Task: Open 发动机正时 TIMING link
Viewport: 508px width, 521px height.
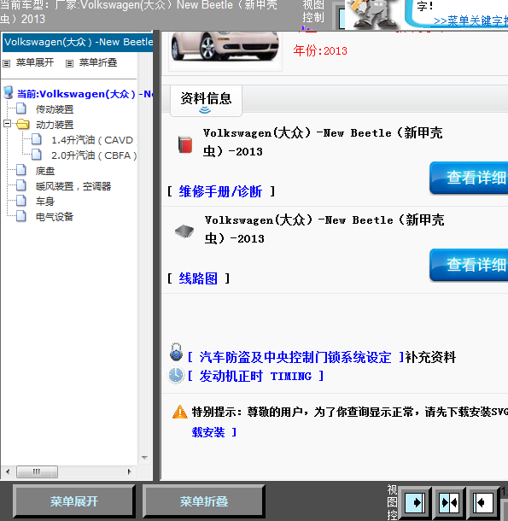Action: [x=255, y=376]
